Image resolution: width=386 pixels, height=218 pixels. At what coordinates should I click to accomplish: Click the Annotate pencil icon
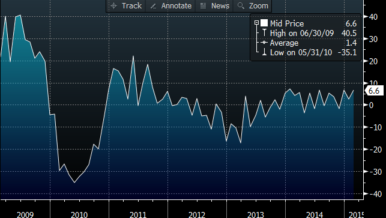pyautogui.click(x=153, y=6)
